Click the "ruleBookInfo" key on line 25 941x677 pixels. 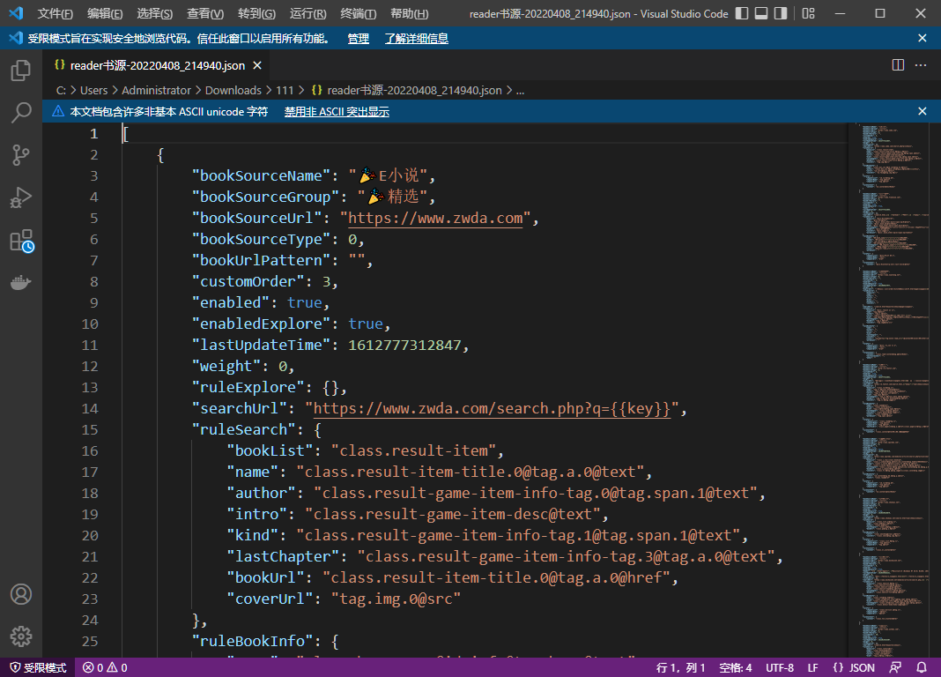(252, 640)
